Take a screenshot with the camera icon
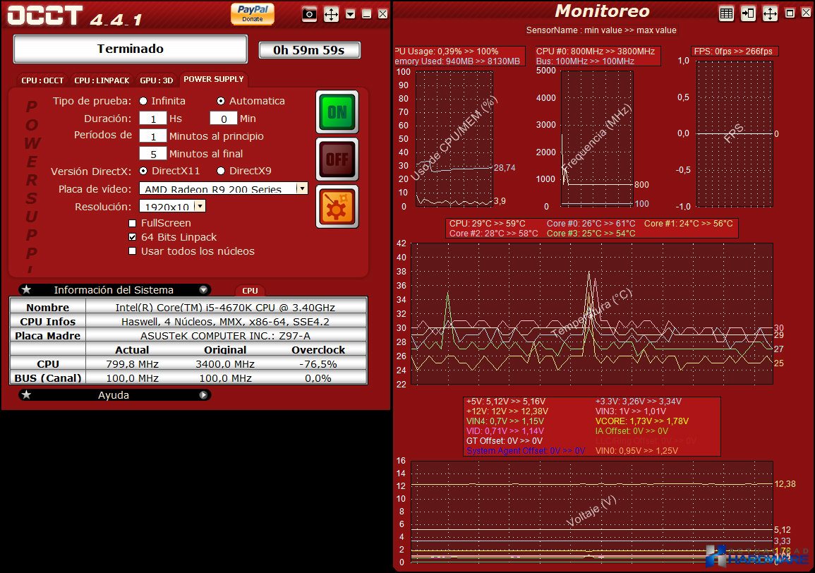This screenshot has height=573, width=815. [x=309, y=14]
